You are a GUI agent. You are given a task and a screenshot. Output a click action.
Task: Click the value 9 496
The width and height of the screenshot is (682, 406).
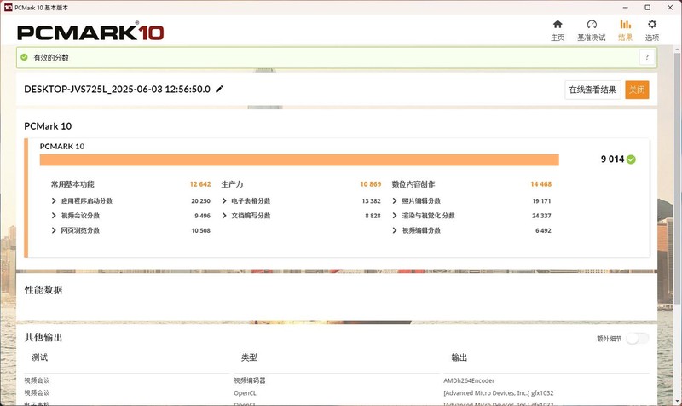pyautogui.click(x=202, y=216)
